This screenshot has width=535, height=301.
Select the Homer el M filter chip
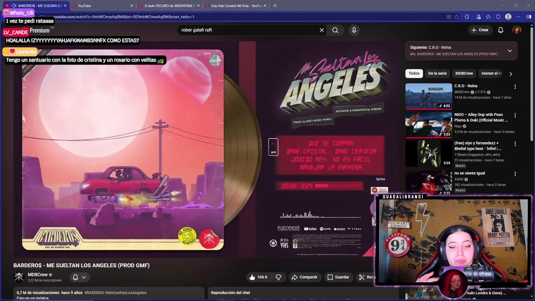tap(492, 74)
